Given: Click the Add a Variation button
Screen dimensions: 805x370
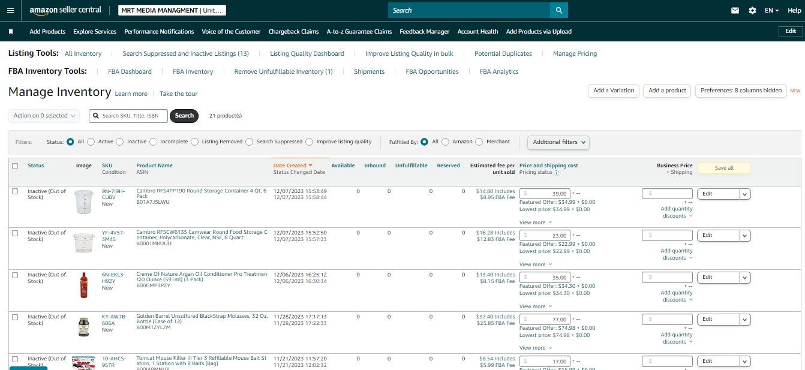Looking at the screenshot, I should point(614,91).
